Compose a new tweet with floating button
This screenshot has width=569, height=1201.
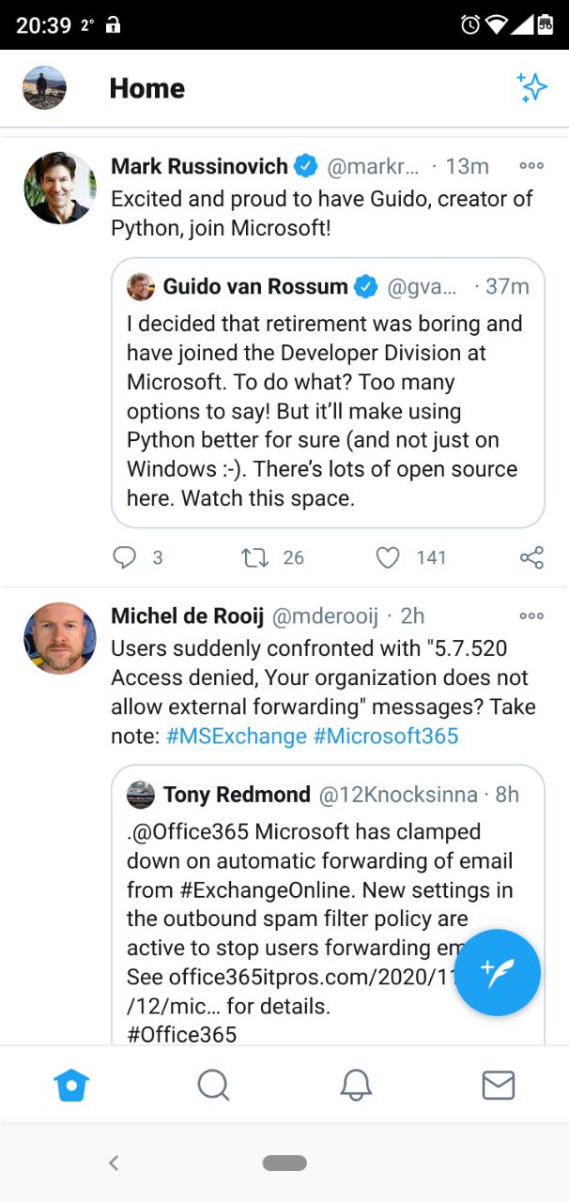click(497, 972)
